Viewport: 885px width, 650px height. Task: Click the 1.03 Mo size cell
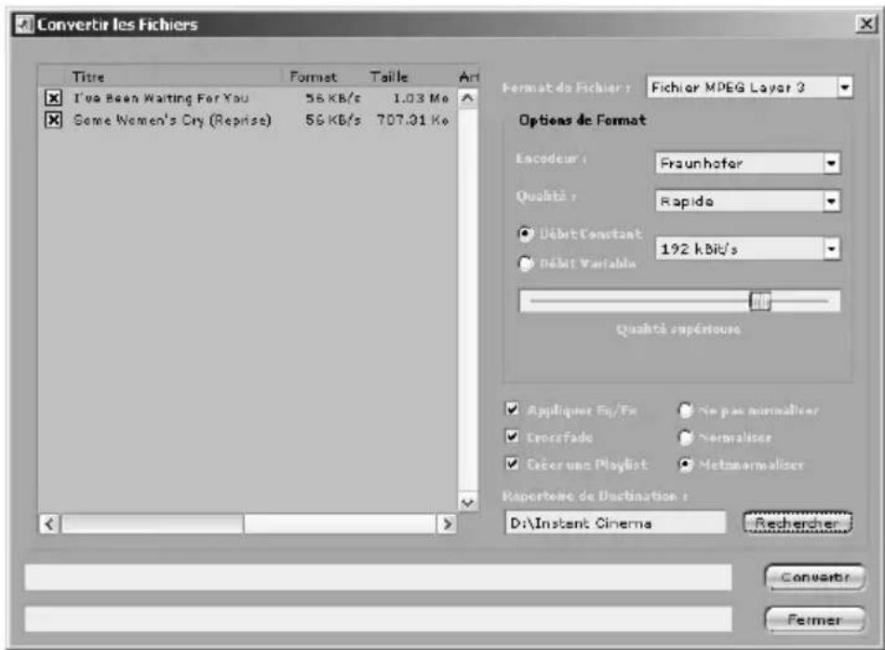click(421, 98)
